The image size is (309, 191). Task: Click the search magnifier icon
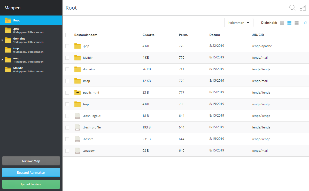[x=292, y=8]
